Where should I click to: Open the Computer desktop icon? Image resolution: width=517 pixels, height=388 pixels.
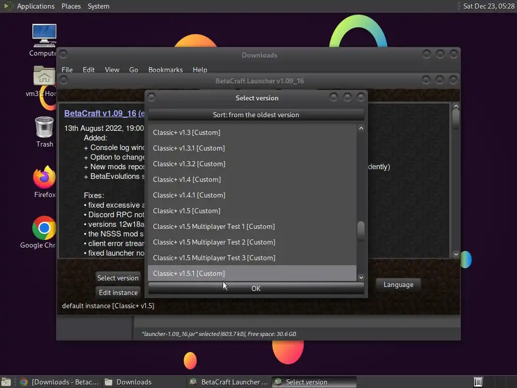(44, 36)
